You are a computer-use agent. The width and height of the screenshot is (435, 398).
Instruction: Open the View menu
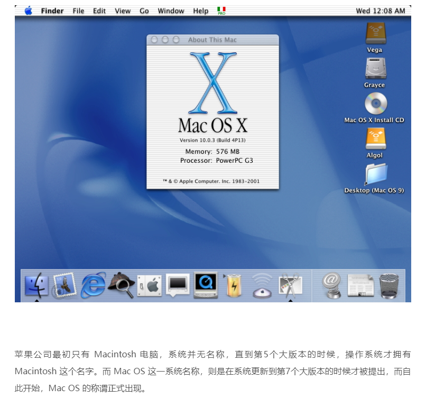click(x=123, y=11)
